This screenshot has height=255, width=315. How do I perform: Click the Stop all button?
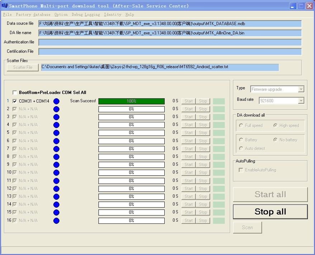(x=271, y=212)
